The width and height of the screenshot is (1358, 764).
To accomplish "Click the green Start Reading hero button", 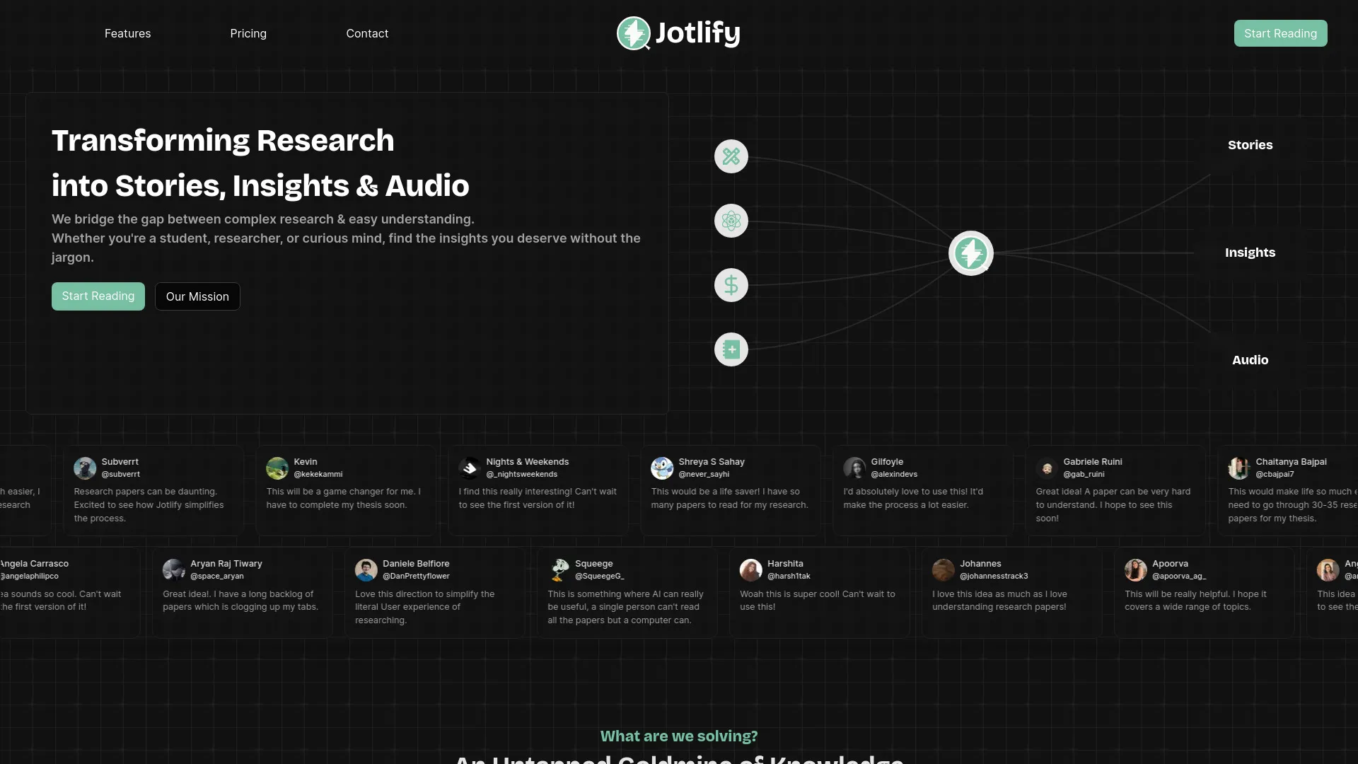I will 98,296.
